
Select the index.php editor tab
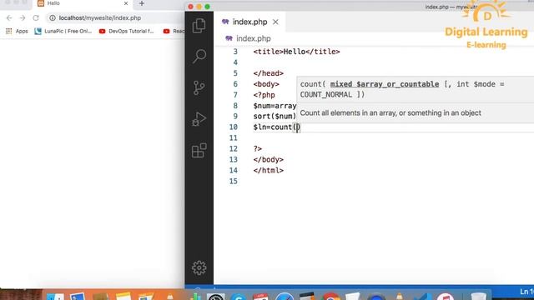point(249,22)
